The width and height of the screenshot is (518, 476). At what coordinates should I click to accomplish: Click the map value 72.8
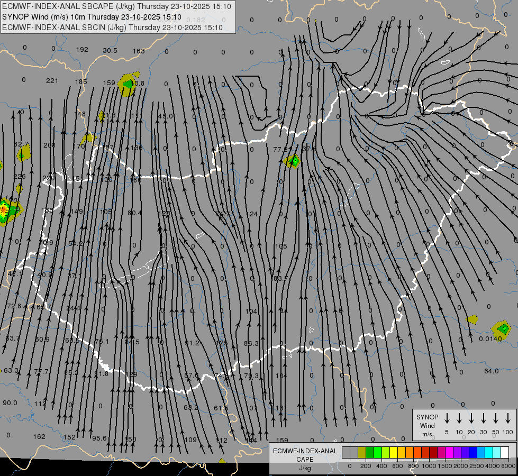pyautogui.click(x=14, y=306)
